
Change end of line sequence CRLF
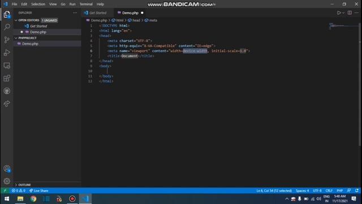329,190
